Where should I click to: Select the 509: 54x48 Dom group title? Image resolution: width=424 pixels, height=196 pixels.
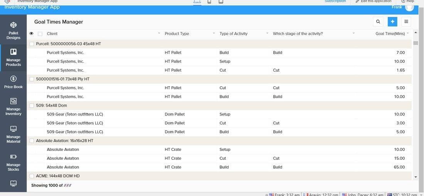(x=51, y=106)
